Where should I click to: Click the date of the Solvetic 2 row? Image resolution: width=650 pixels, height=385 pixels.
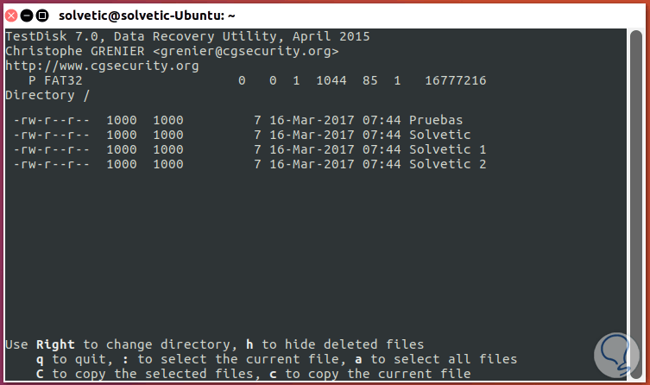point(312,163)
